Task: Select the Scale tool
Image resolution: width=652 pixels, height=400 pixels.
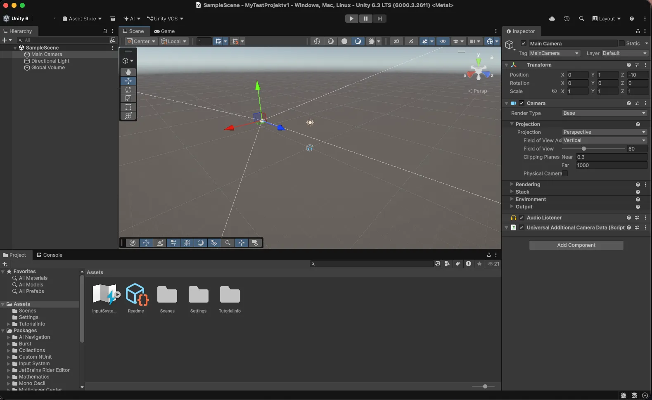Action: 128,98
